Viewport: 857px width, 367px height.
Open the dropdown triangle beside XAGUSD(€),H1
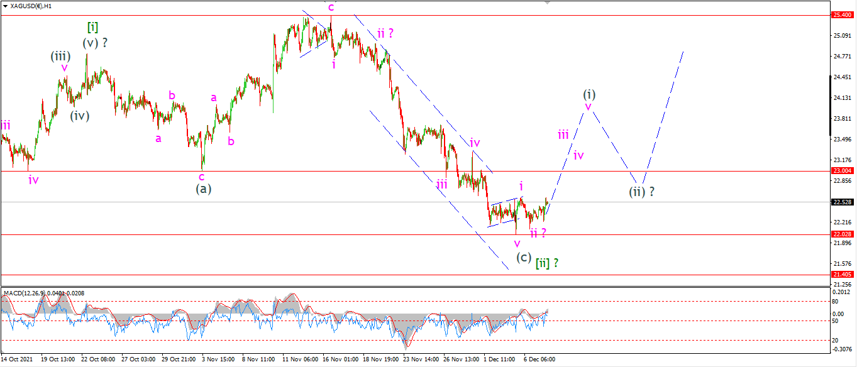(x=5, y=5)
